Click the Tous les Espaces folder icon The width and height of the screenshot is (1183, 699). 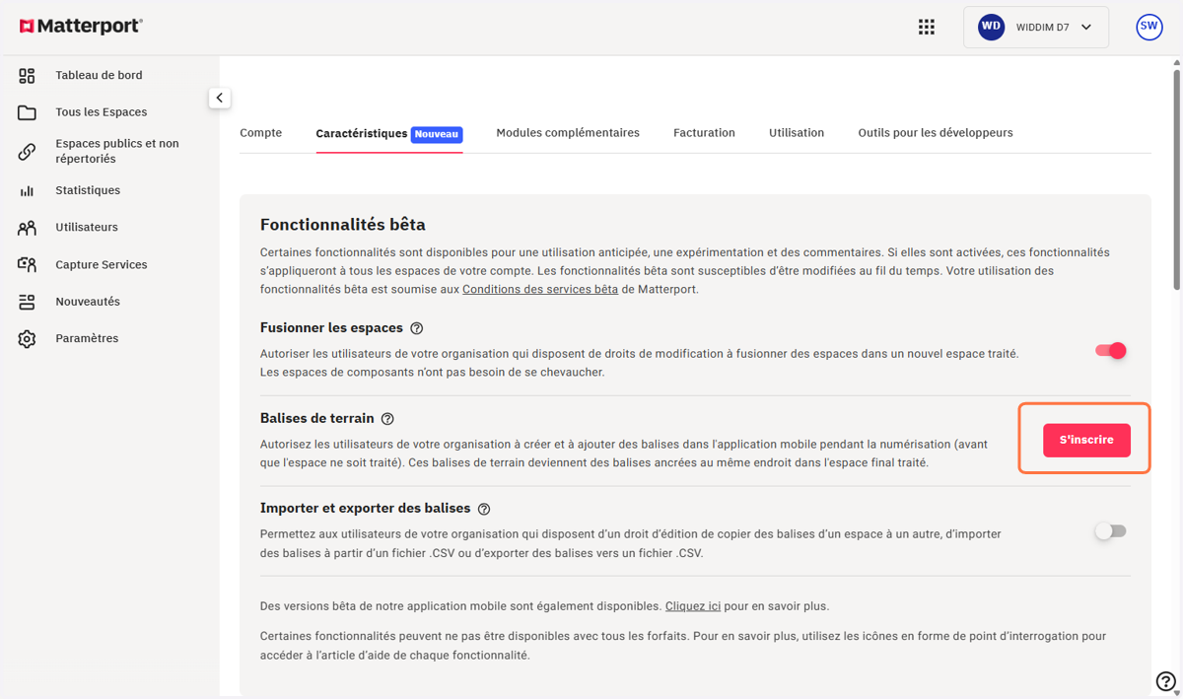[x=27, y=112]
